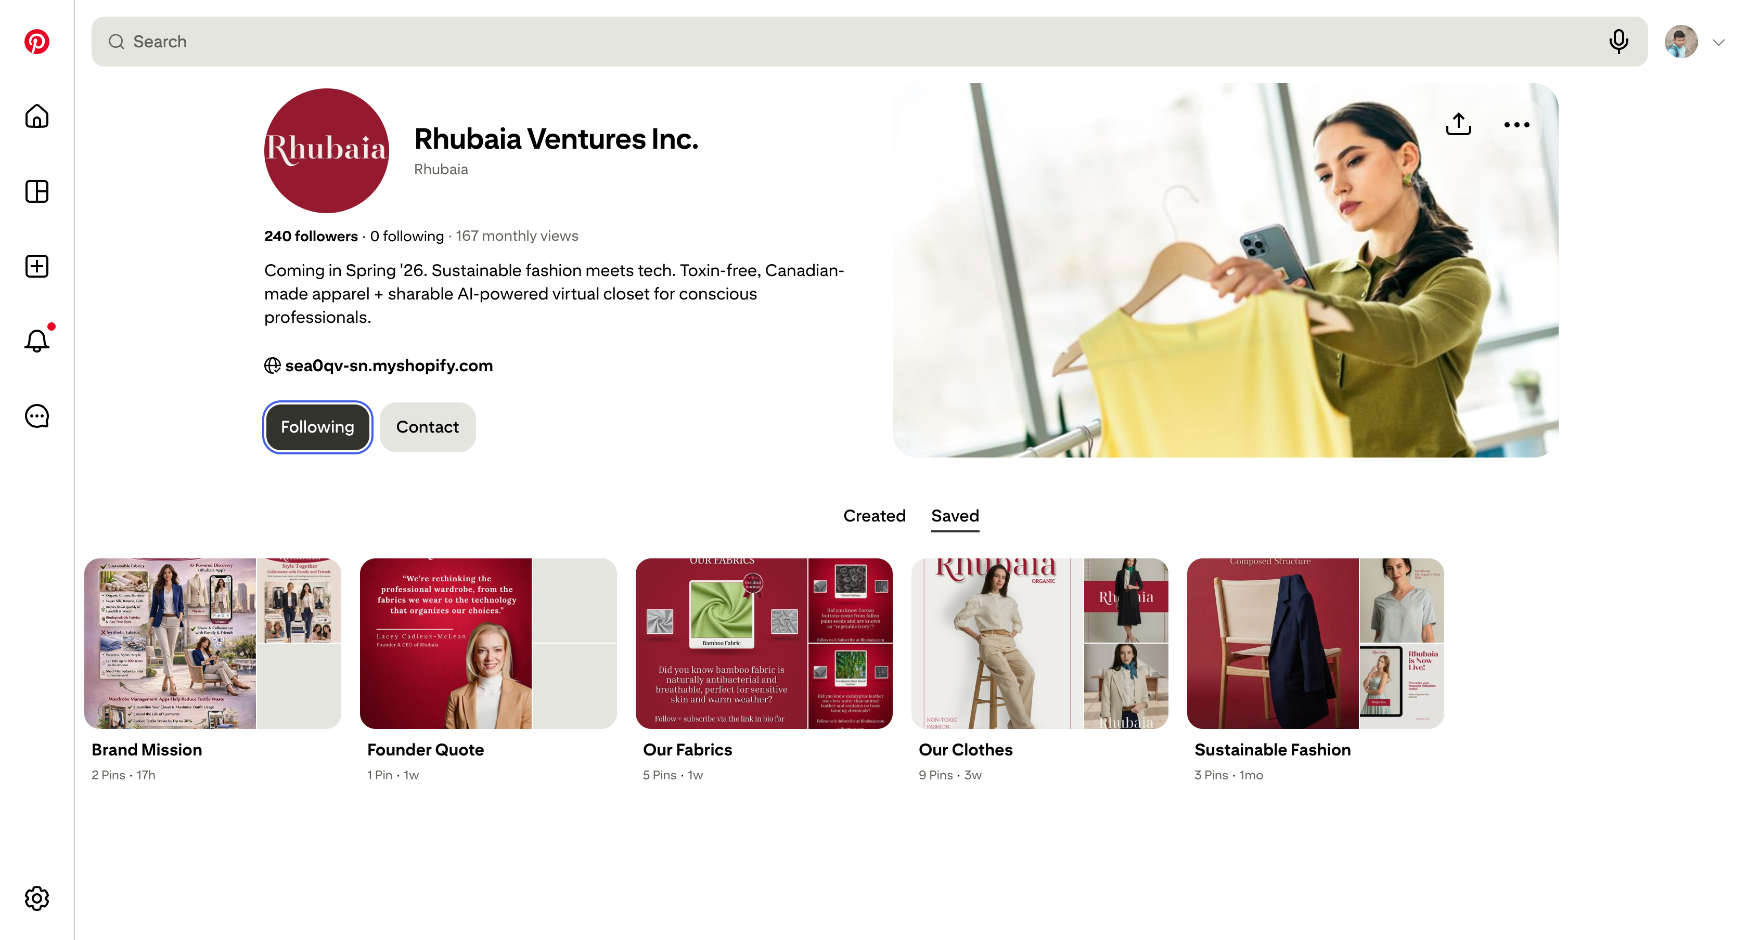Click the Contact button

(x=428, y=427)
